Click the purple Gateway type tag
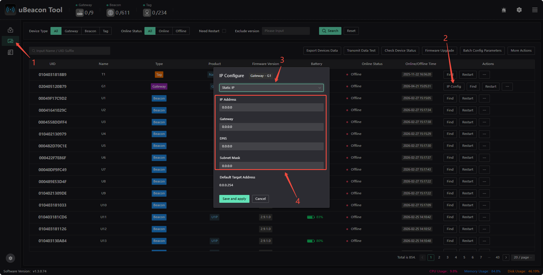The height and width of the screenshot is (275, 543). pos(159,86)
